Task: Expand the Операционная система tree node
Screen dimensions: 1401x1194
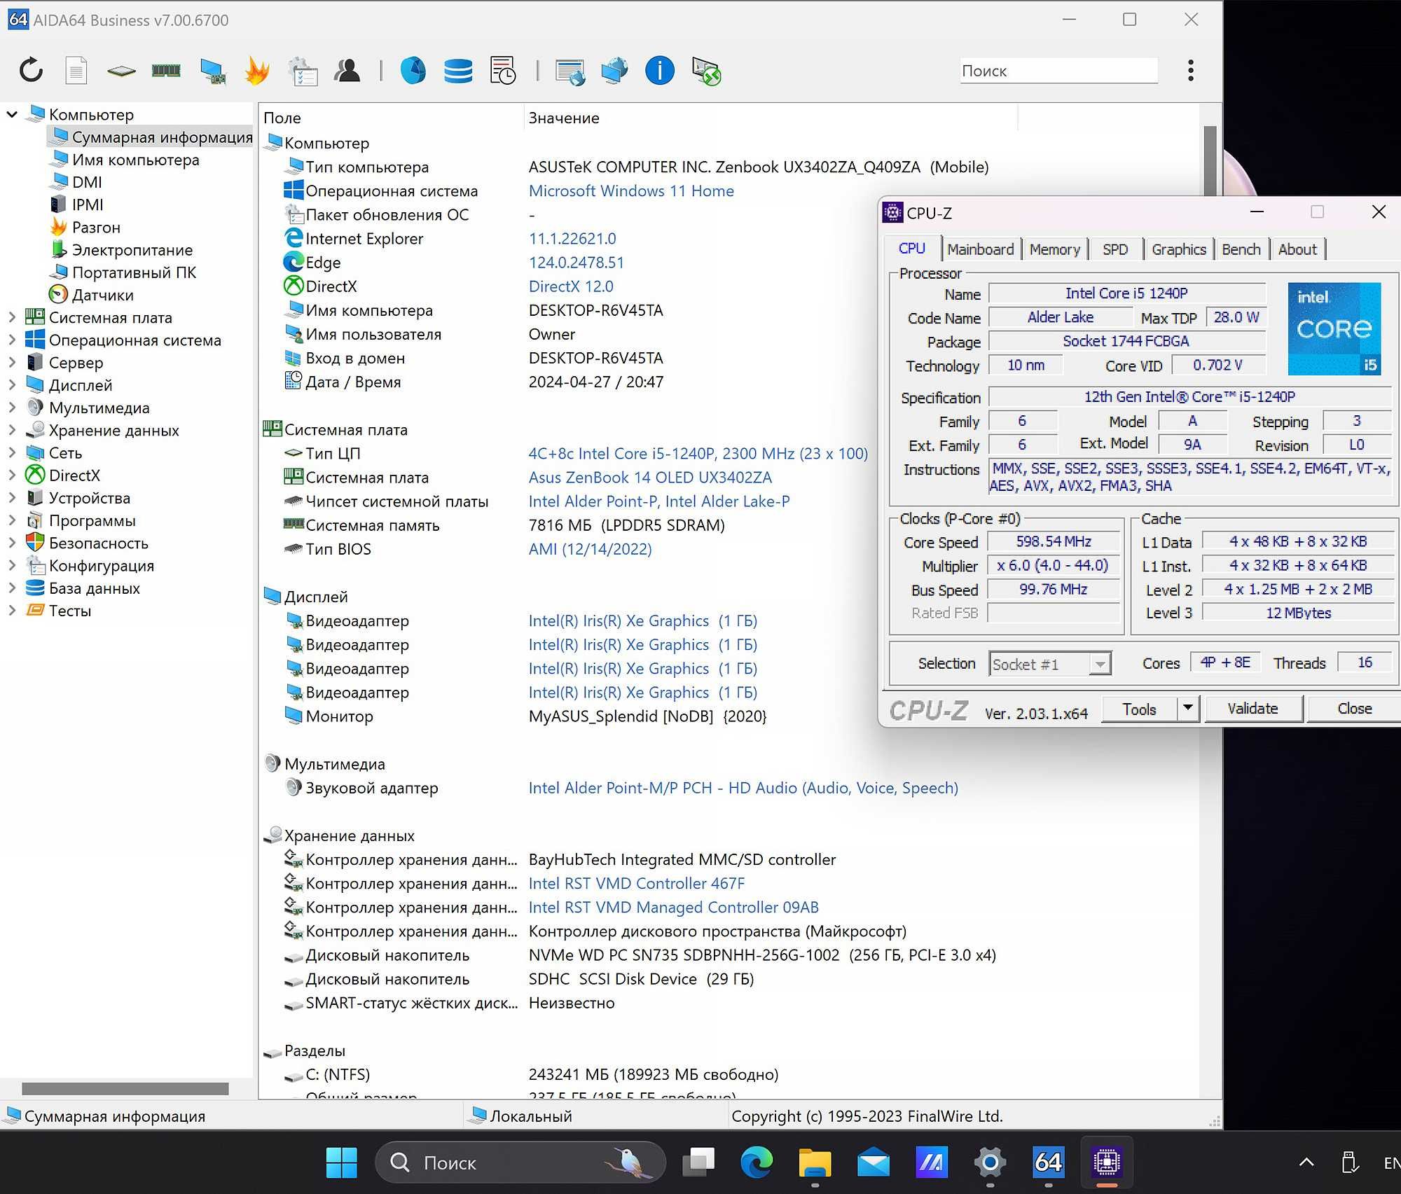Action: [12, 340]
